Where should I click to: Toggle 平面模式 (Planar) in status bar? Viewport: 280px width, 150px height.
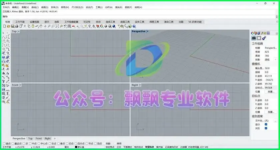128,147
